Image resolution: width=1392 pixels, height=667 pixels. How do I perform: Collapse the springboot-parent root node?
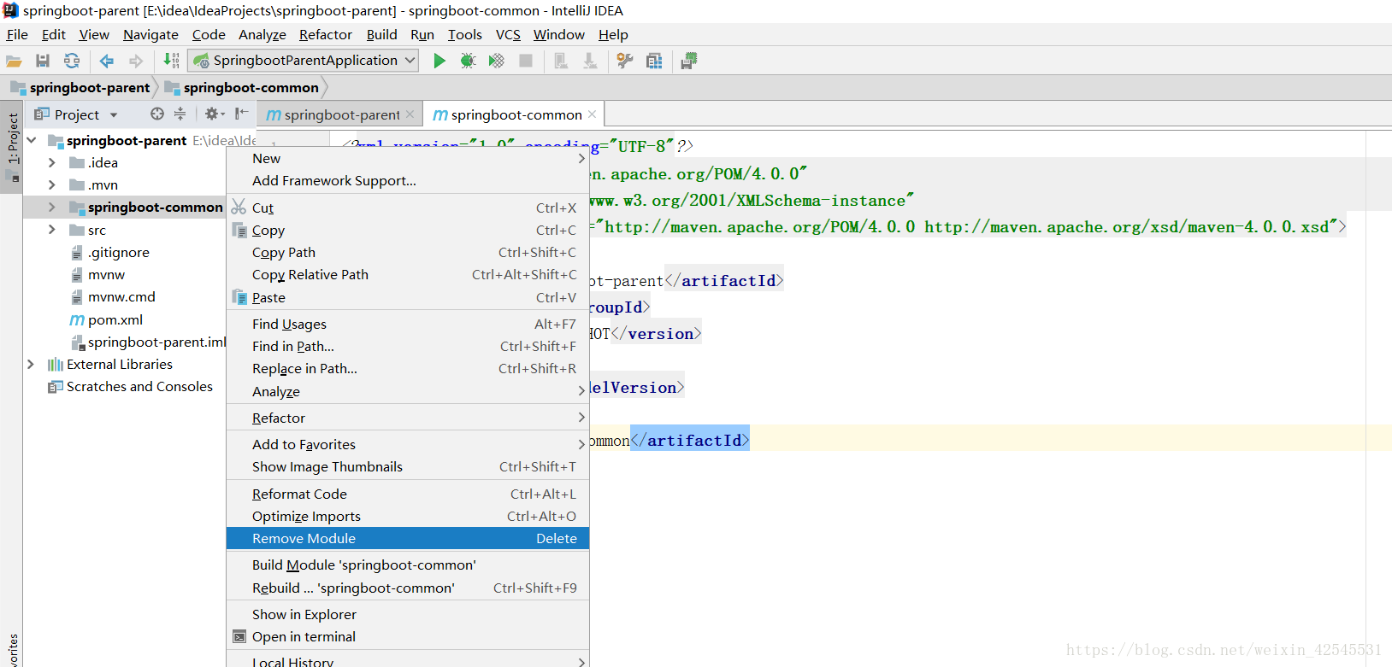32,140
